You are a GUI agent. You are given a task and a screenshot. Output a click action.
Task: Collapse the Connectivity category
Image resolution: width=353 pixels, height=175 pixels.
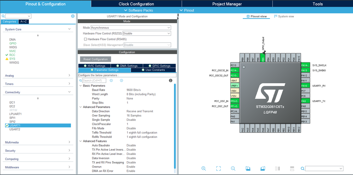click(69, 92)
